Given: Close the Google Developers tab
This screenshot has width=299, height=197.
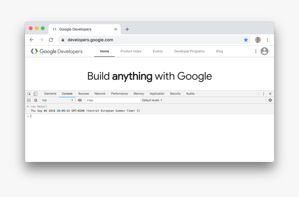Looking at the screenshot, I should point(116,29).
